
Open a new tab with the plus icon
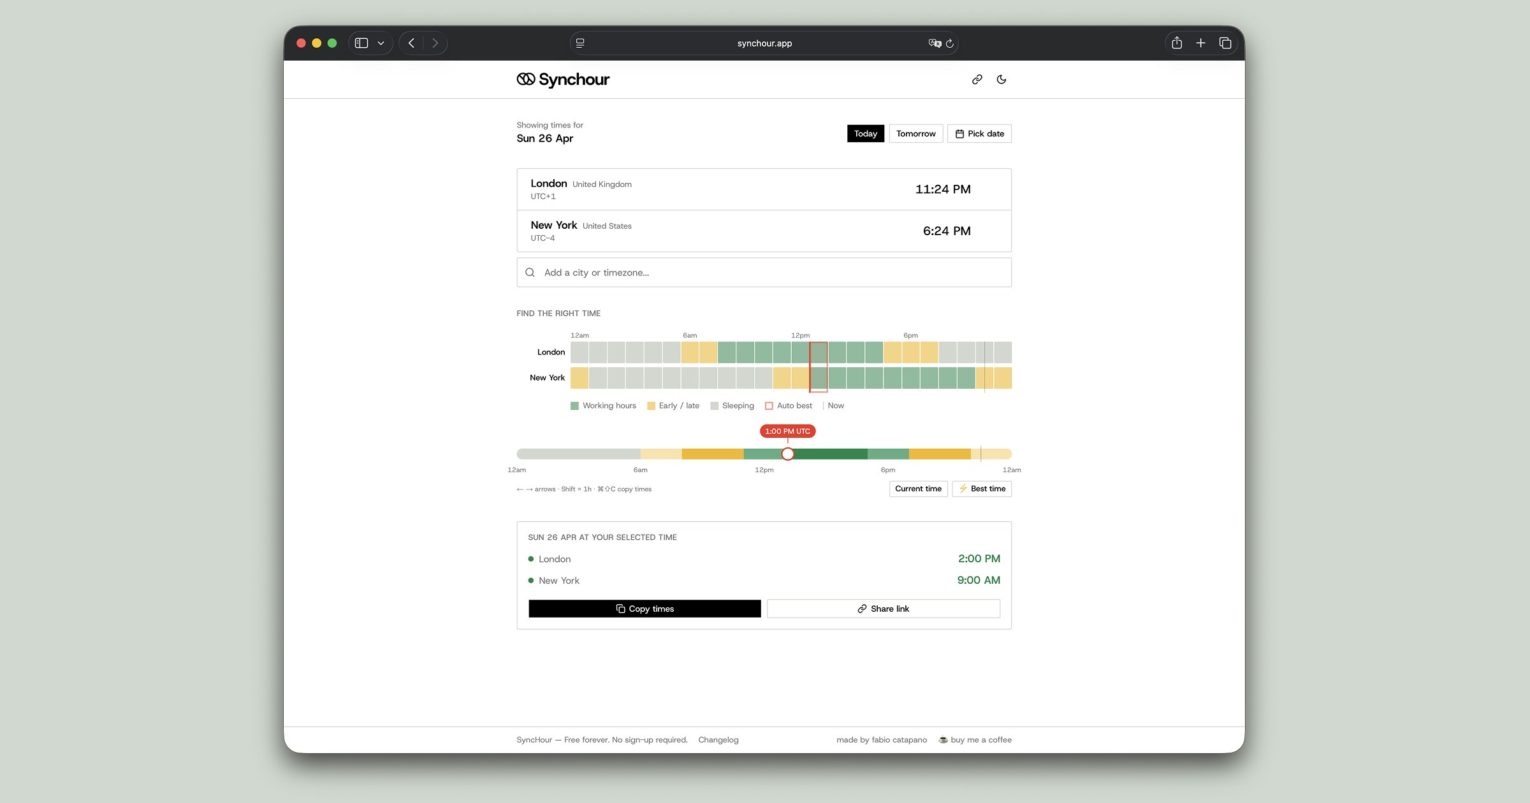pyautogui.click(x=1200, y=43)
